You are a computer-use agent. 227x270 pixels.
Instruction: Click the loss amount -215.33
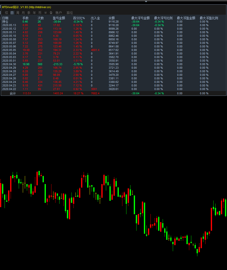pyautogui.click(x=58, y=64)
